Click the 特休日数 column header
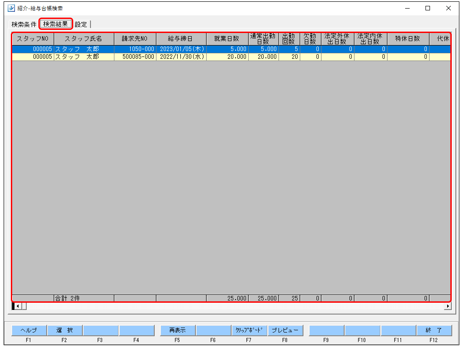Screen dimensions: 463x347 pos(408,39)
